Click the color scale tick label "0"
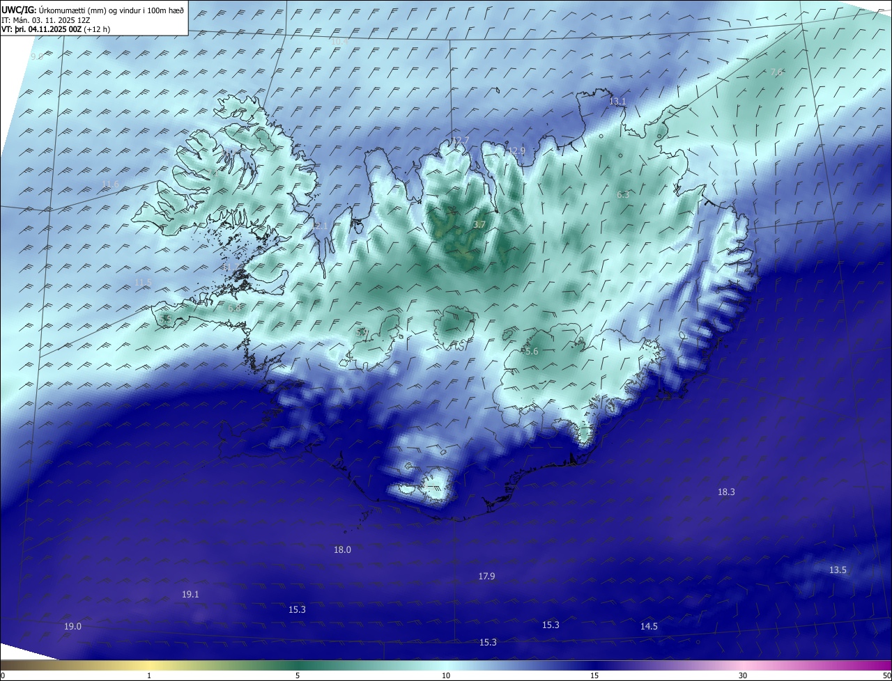The height and width of the screenshot is (681, 892). tap(3, 676)
